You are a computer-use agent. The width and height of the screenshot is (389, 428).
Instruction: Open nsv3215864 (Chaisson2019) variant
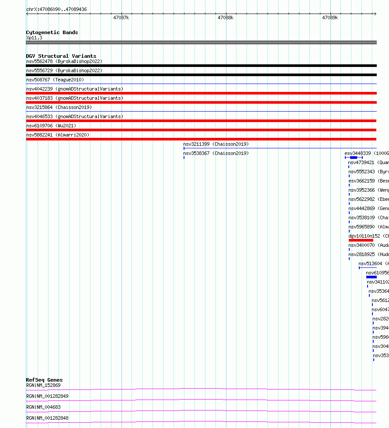pos(59,107)
